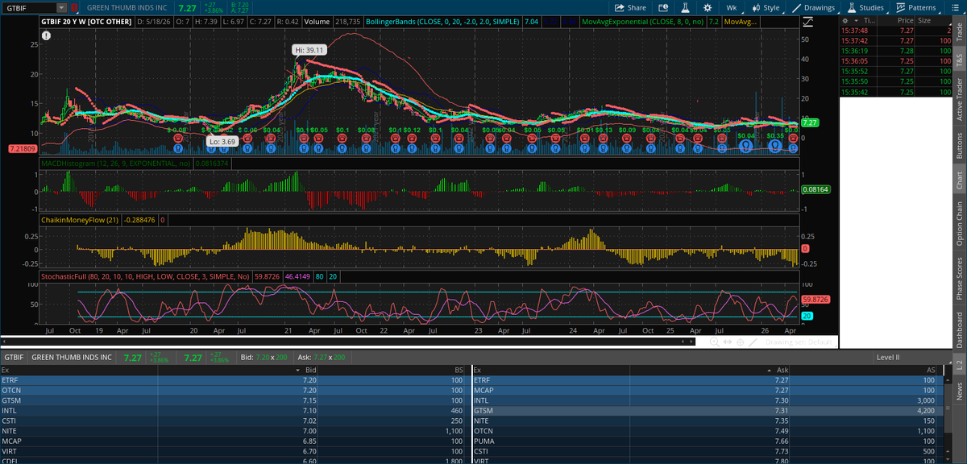The image size is (967, 464).
Task: Click the pan arrows icon below chart
Action: coord(728,342)
